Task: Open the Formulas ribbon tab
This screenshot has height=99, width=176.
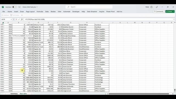Action: (40, 12)
